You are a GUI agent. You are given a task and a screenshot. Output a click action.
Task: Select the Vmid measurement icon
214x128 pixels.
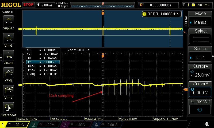[9, 38]
